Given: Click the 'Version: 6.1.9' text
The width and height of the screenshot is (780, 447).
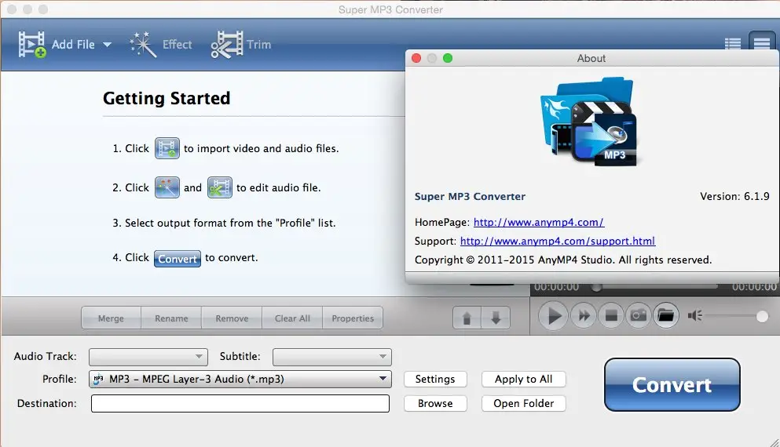Looking at the screenshot, I should click(x=734, y=197).
